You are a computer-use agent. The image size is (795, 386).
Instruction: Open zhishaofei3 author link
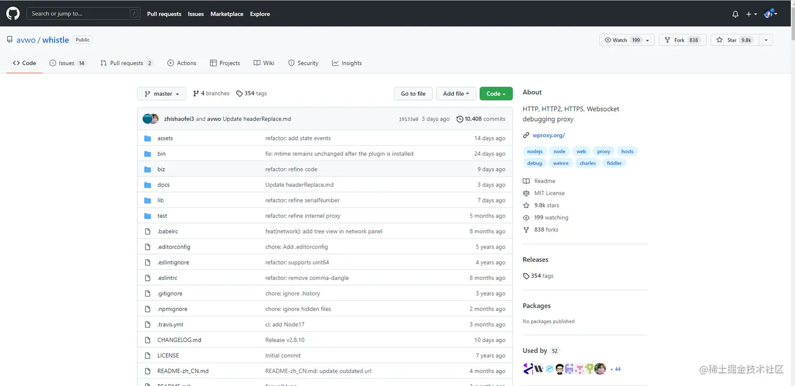point(179,119)
